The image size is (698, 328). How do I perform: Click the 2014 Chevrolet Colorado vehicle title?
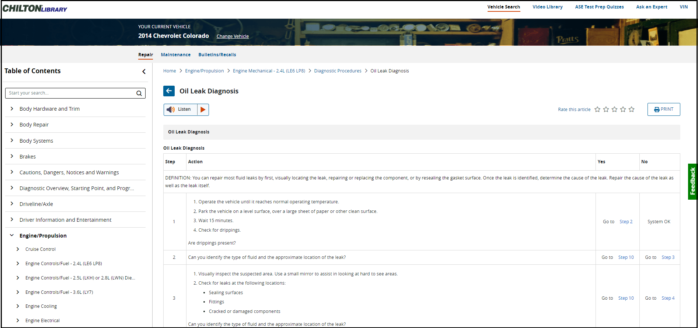174,36
